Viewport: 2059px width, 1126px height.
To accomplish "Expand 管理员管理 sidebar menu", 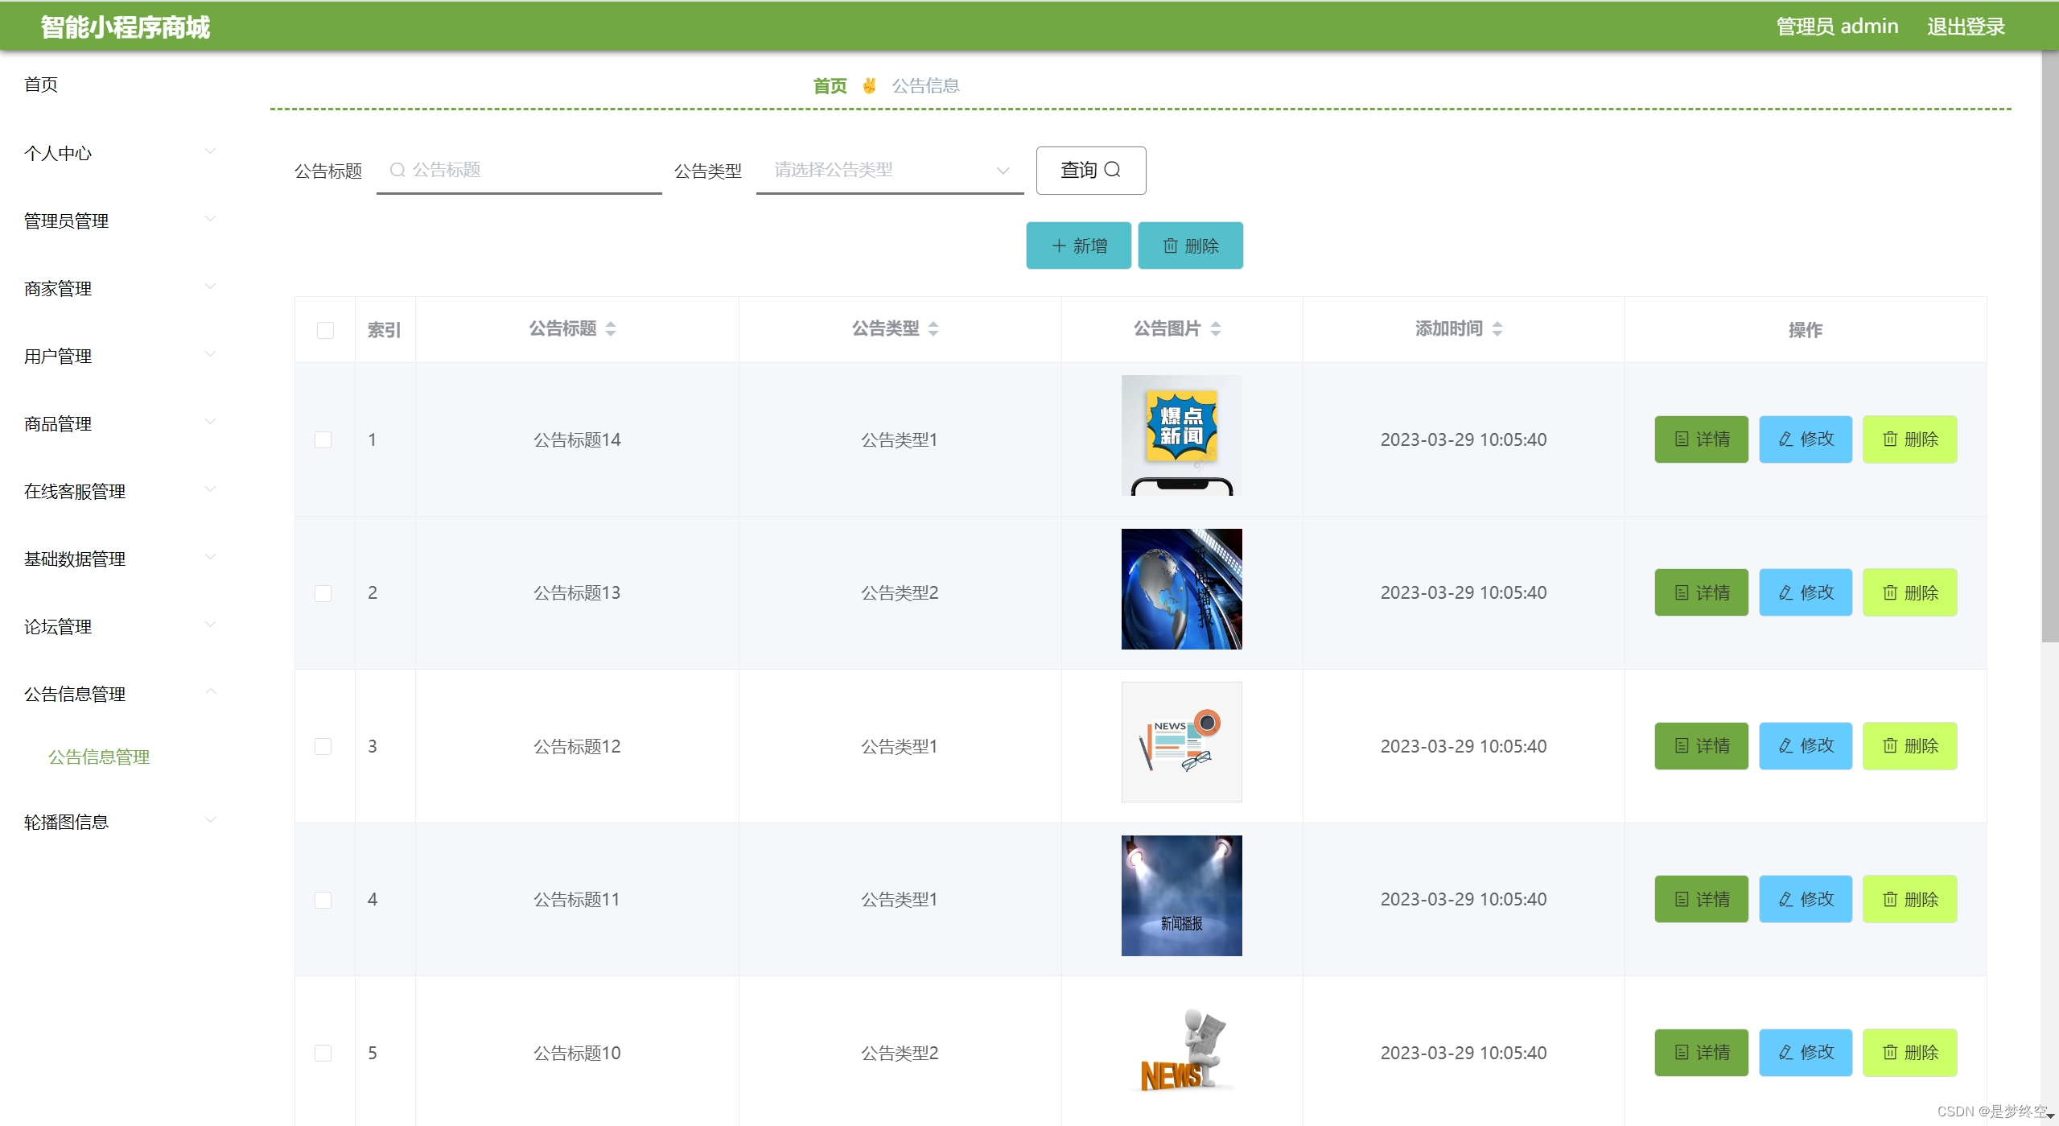I will [121, 221].
